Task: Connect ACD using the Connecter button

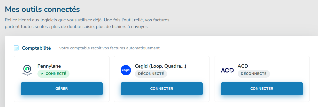Action: 262,89
